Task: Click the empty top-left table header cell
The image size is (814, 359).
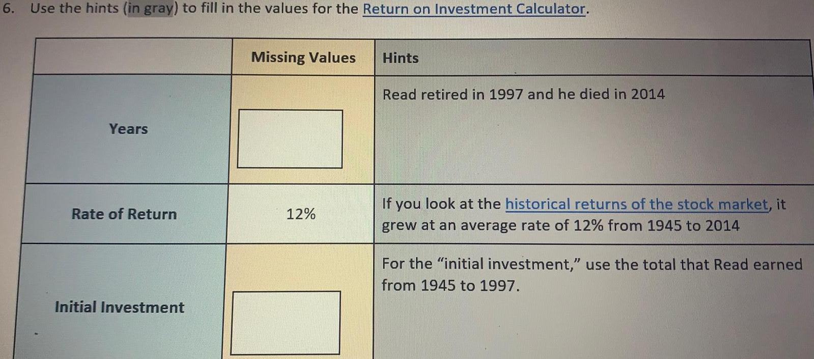Action: (133, 57)
